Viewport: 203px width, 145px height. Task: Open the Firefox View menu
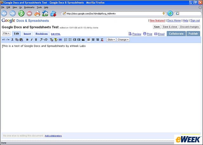click(x=15, y=7)
